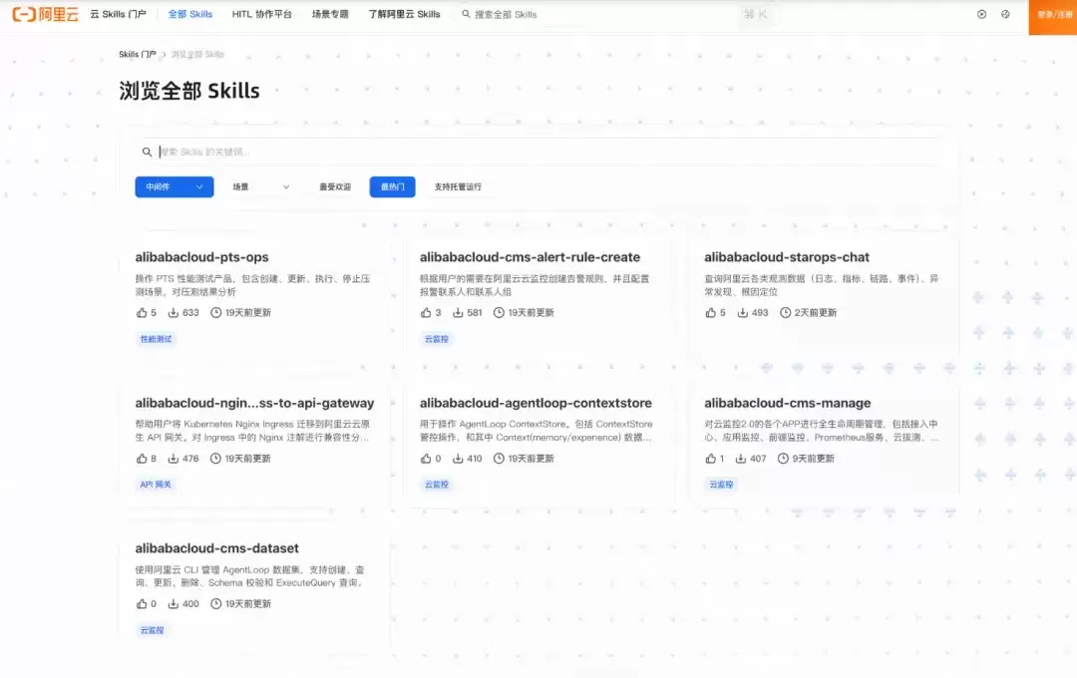Click the play circle icon in top bar

point(981,14)
